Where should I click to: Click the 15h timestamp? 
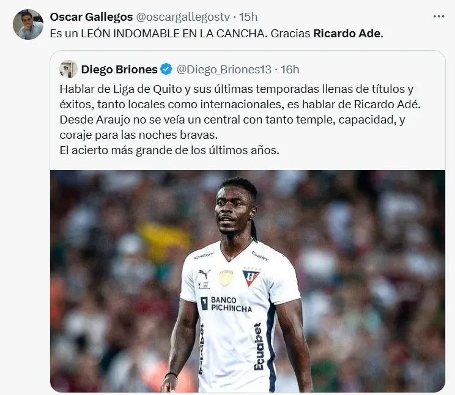click(248, 17)
